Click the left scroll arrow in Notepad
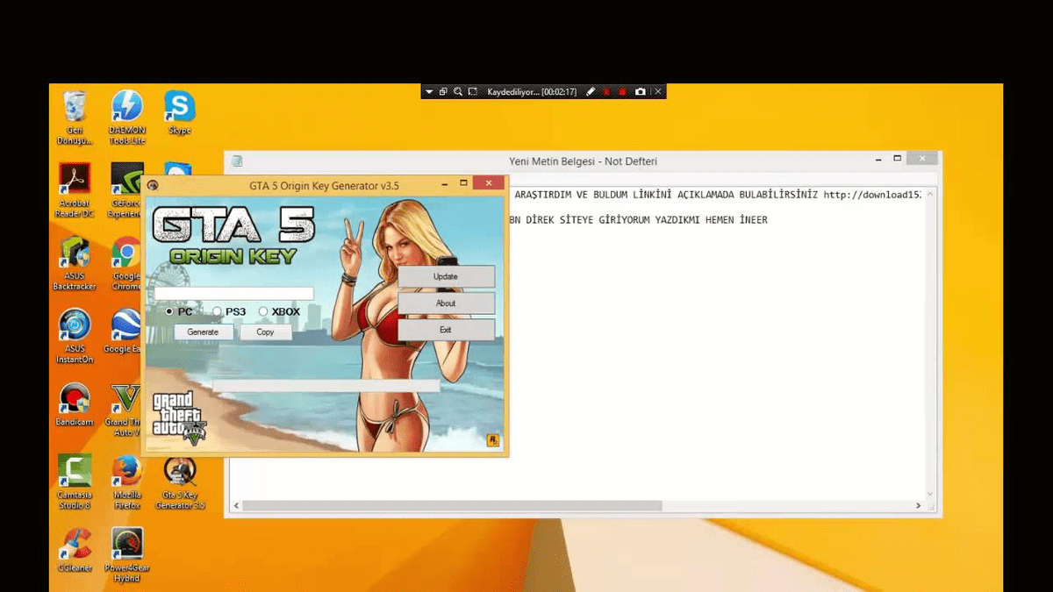Screen dimensions: 1053x592 point(235,506)
